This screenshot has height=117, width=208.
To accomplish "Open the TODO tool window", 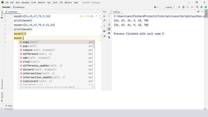I will pyautogui.click(x=9, y=106).
